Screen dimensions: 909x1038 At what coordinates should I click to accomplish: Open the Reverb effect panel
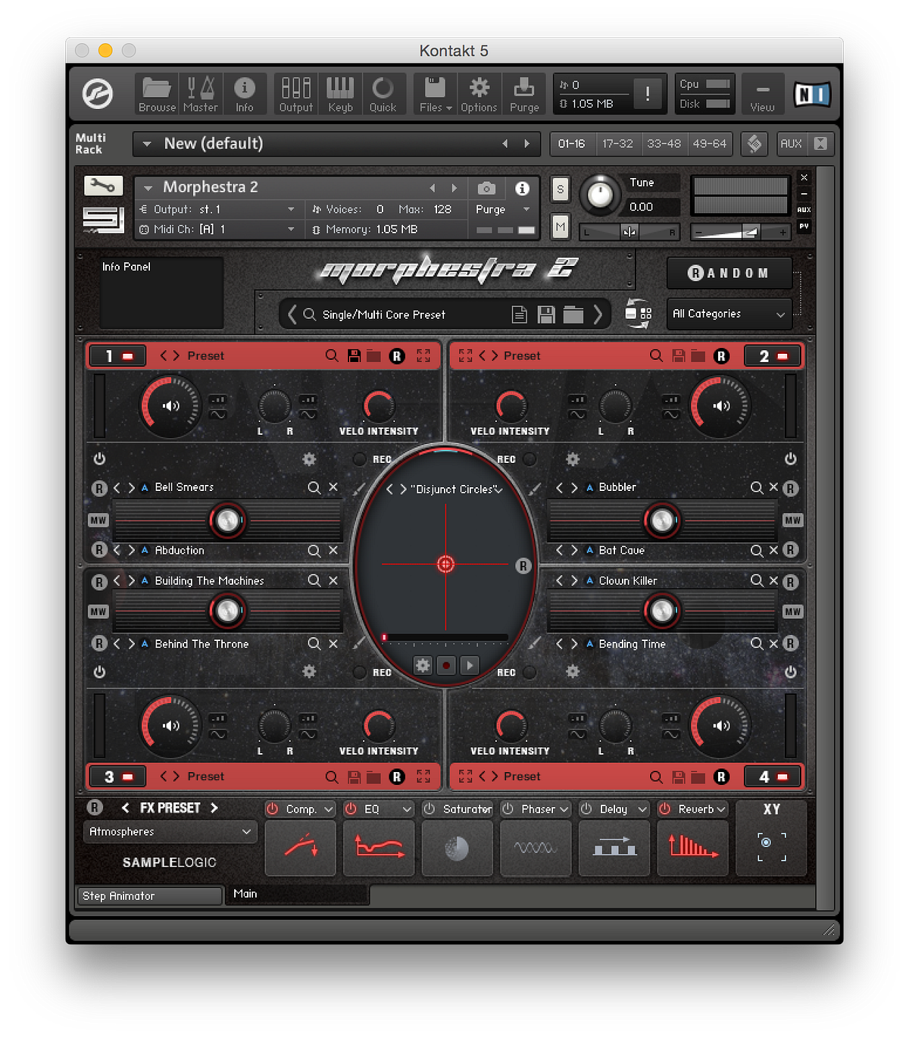point(692,848)
